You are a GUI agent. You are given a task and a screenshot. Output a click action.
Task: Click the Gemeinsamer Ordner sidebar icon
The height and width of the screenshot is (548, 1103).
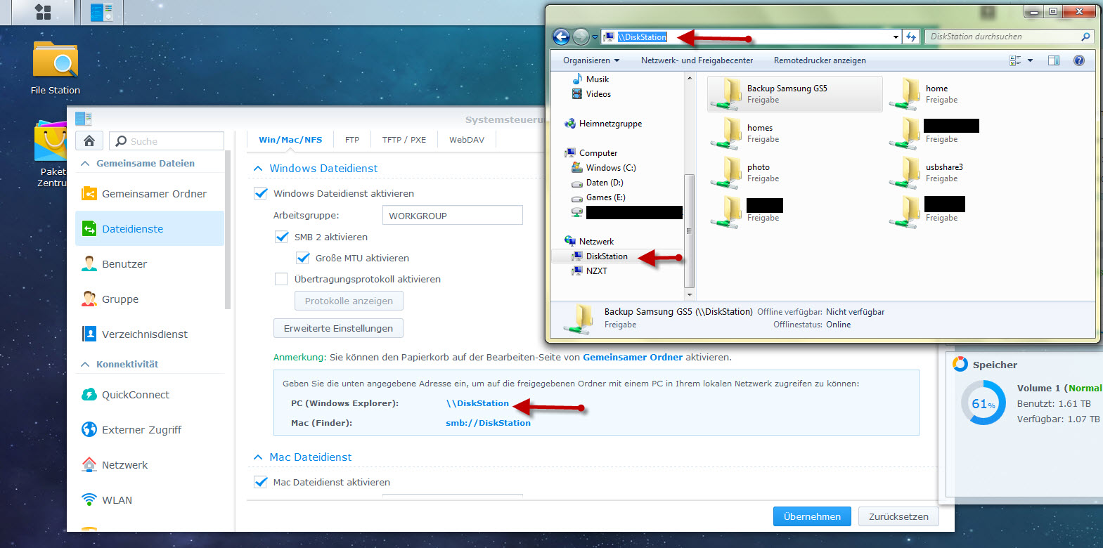coord(89,193)
